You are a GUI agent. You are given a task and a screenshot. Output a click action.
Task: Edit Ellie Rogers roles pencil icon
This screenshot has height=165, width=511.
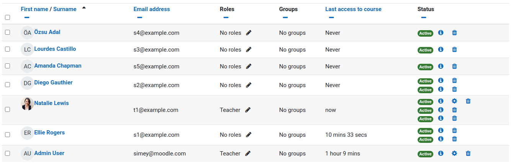[249, 135]
